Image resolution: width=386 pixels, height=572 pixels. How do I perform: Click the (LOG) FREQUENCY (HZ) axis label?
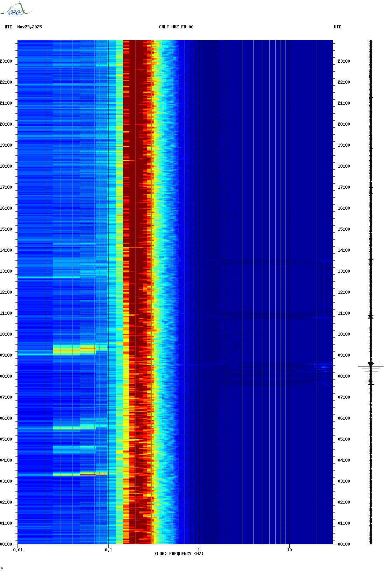[179, 553]
